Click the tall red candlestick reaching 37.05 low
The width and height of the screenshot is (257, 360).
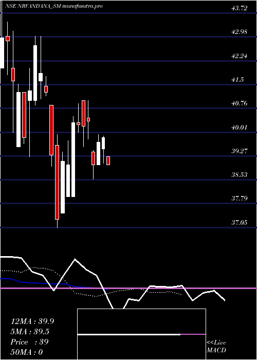point(57,182)
